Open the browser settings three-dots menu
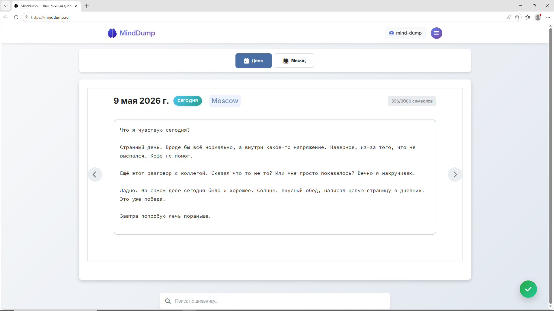The height and width of the screenshot is (311, 554). [548, 17]
